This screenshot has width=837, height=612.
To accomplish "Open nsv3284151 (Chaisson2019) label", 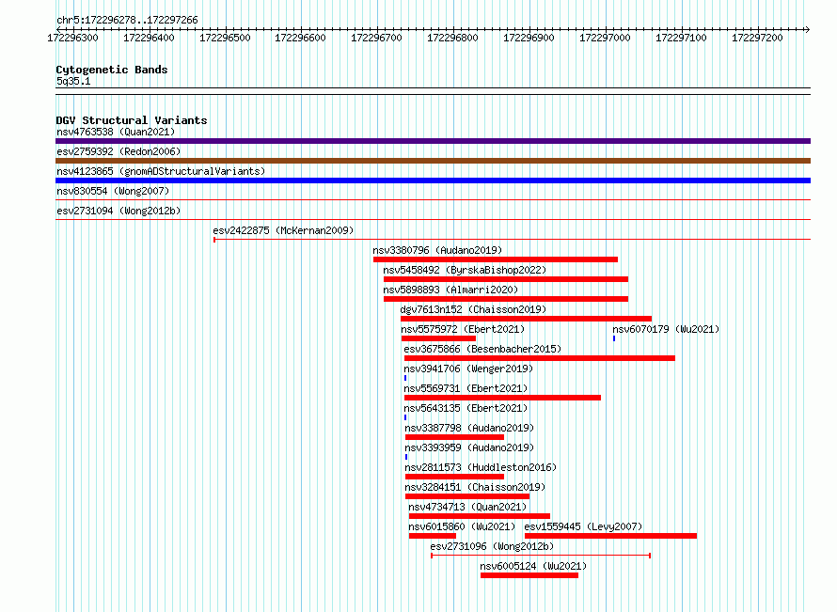I will pos(475,487).
